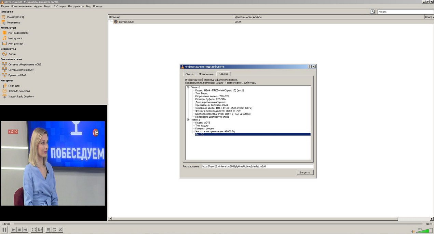Open the playlist view mode dropdown
Image resolution: width=434 pixels, height=234 pixels.
tap(373, 12)
